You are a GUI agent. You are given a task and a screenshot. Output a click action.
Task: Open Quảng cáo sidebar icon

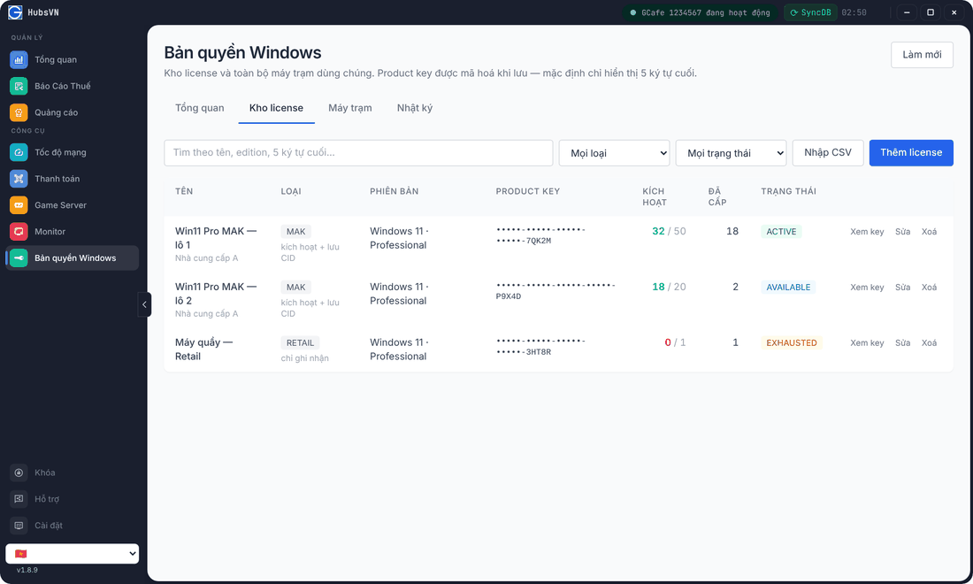coord(19,112)
